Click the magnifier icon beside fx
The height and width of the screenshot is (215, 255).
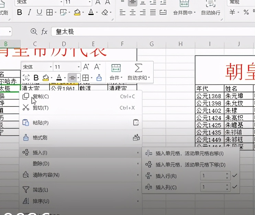34,32
